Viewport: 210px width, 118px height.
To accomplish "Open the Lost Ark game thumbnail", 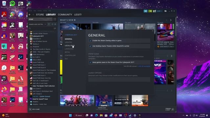I will pos(77,101).
